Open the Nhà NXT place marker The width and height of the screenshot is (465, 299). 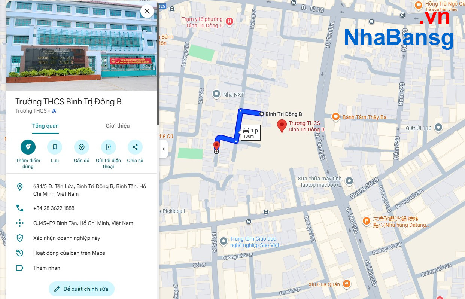216,94
